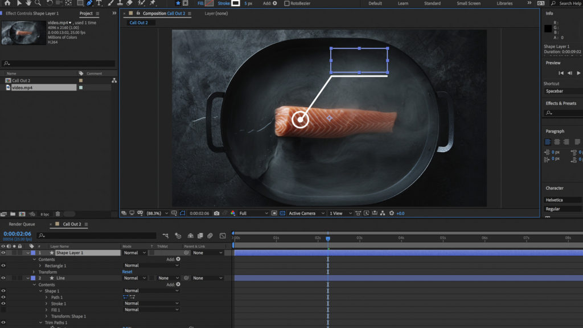Take a snapshot with the camera icon

coord(216,214)
